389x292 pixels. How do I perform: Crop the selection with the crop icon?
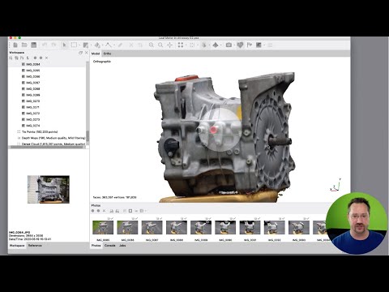pos(140,45)
